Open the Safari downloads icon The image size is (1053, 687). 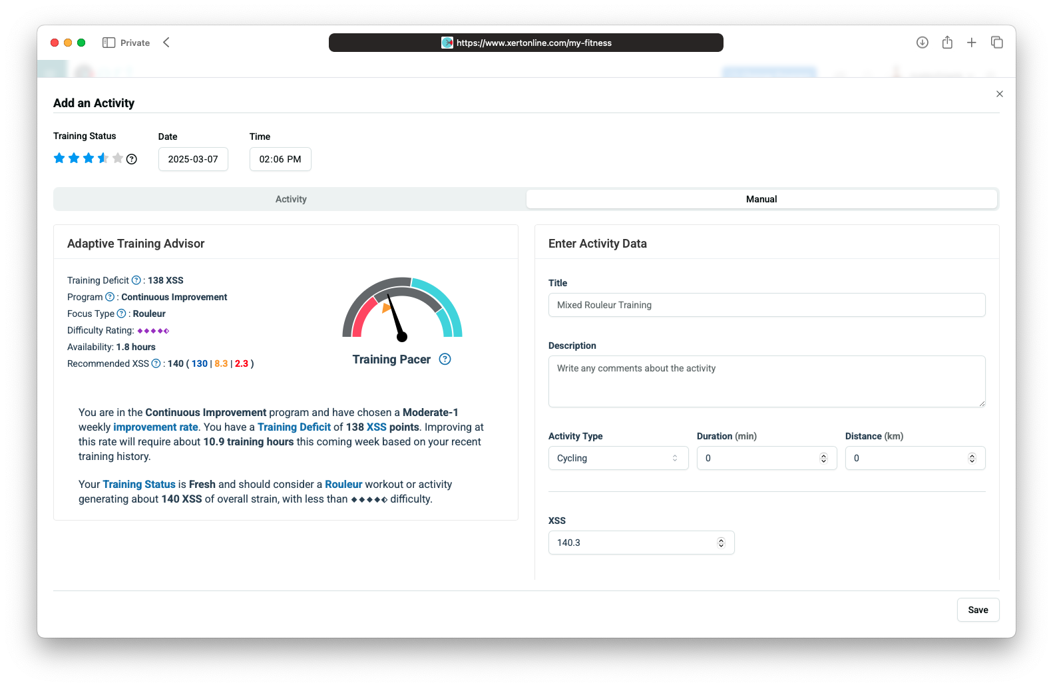tap(922, 43)
